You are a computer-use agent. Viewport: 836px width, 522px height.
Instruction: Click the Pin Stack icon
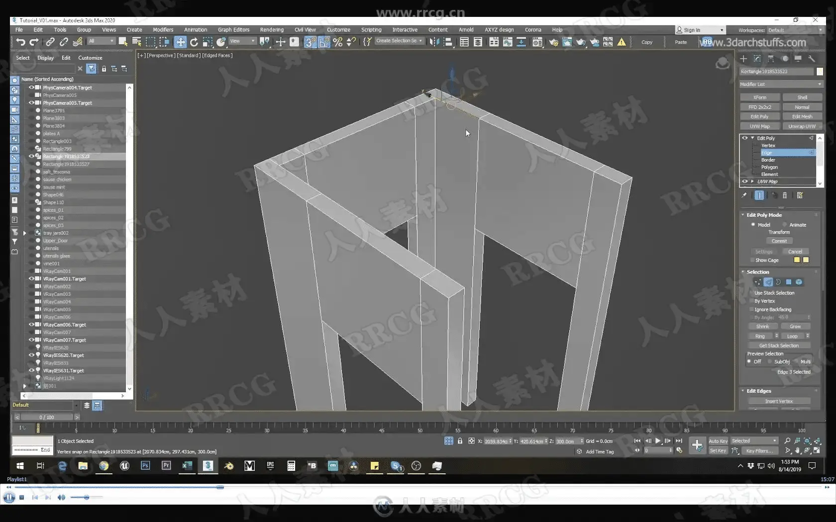click(x=744, y=195)
